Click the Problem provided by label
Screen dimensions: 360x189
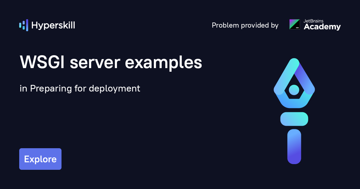tap(245, 25)
